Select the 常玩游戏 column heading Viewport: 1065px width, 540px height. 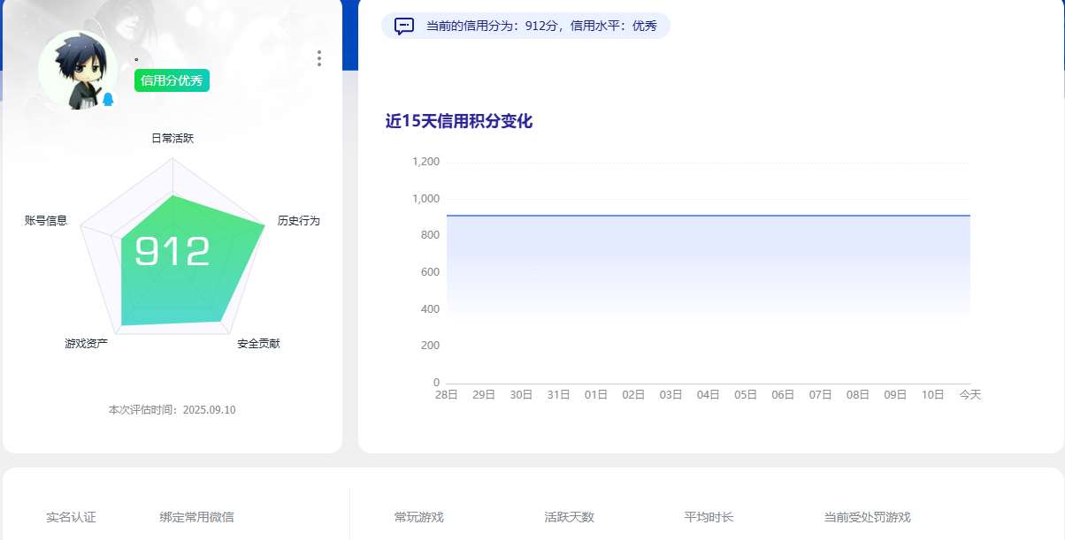click(418, 517)
